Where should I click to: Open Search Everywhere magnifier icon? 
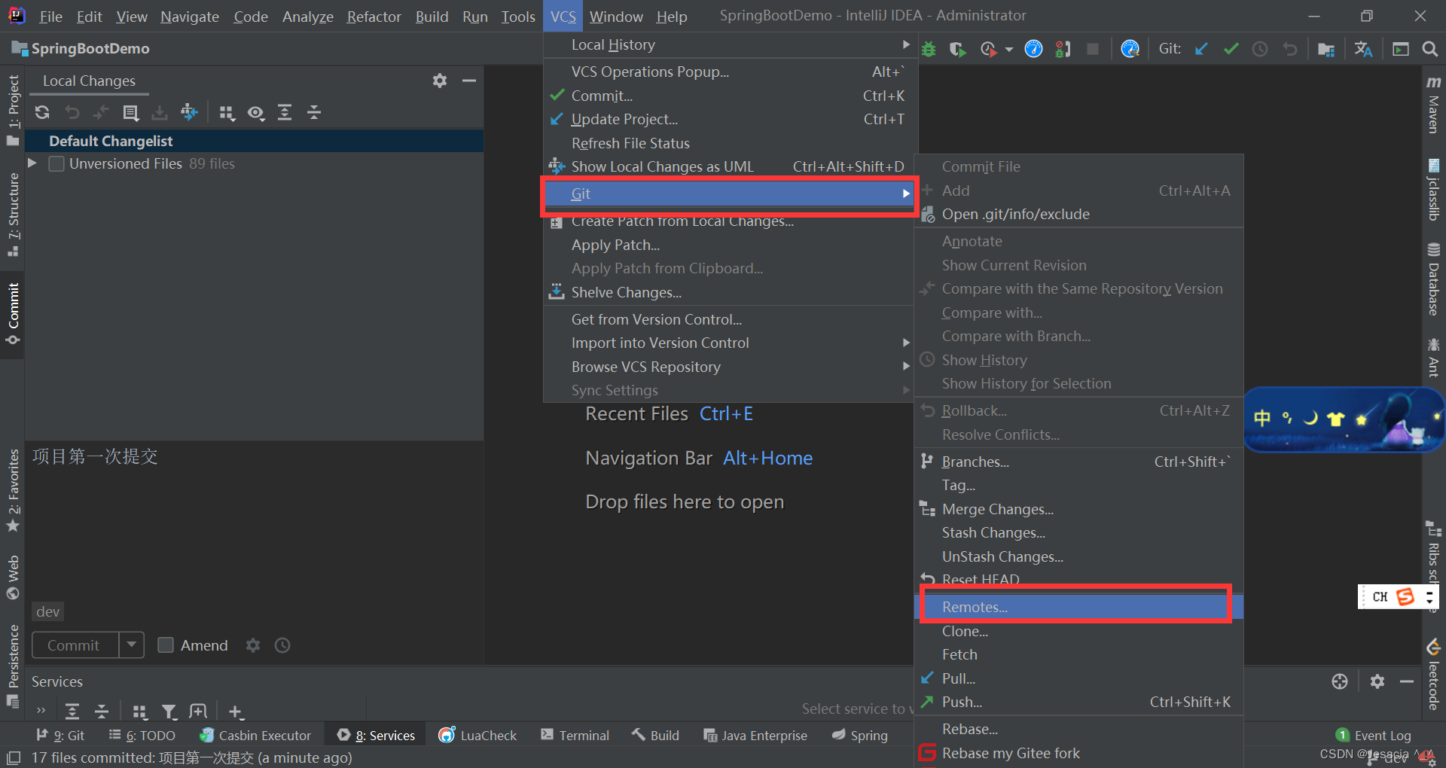click(1429, 49)
